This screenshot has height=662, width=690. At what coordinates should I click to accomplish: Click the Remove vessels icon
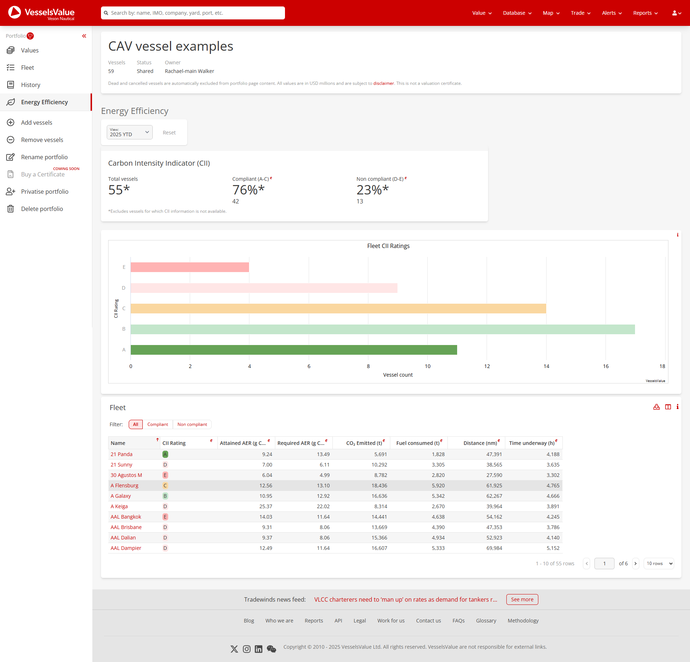tap(11, 139)
